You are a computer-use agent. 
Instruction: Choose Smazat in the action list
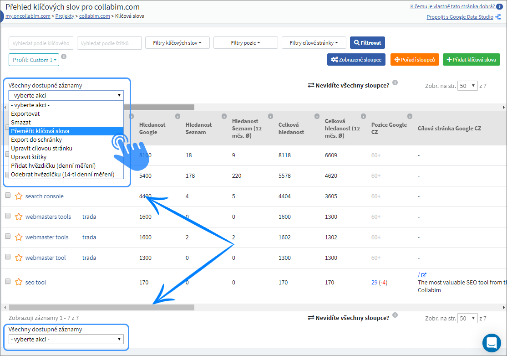(66, 123)
